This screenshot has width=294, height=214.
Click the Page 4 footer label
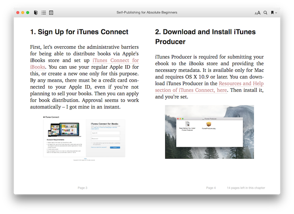tap(211, 188)
